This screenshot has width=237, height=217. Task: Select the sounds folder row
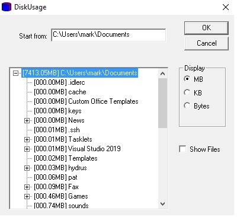61,206
